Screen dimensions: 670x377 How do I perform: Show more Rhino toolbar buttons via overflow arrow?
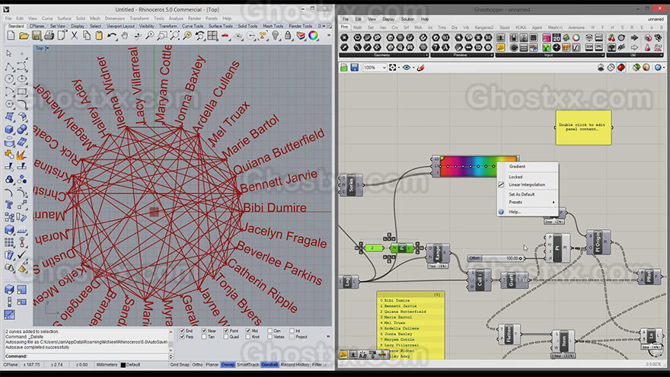point(329,36)
